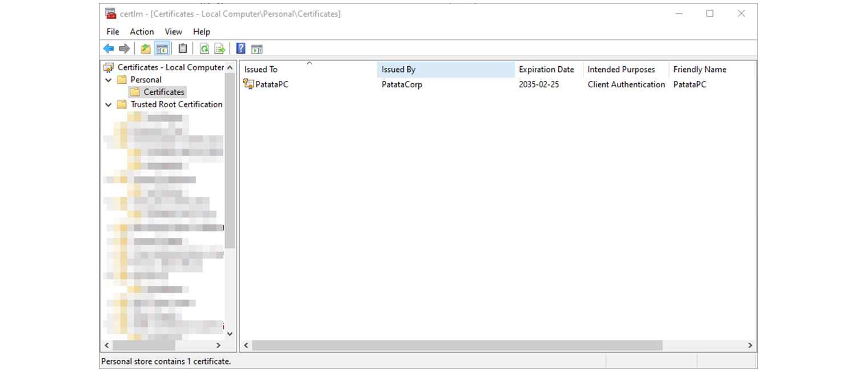Sort by Expiration Date column header
The image size is (857, 372).
pyautogui.click(x=546, y=70)
